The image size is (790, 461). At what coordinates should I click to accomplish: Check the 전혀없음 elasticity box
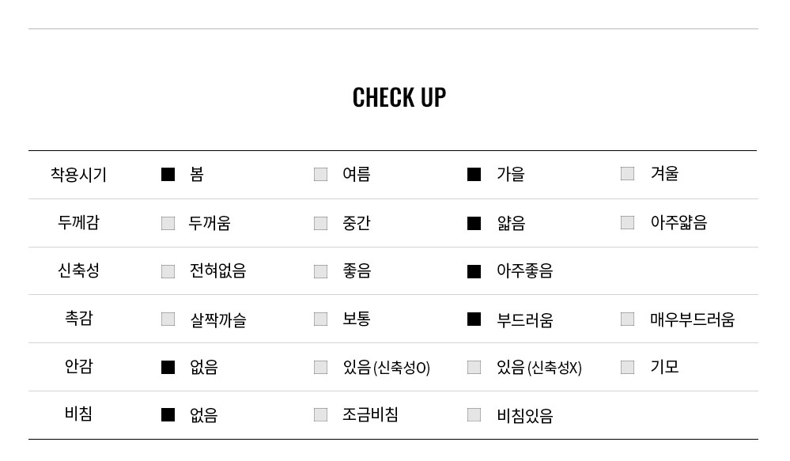pos(168,271)
